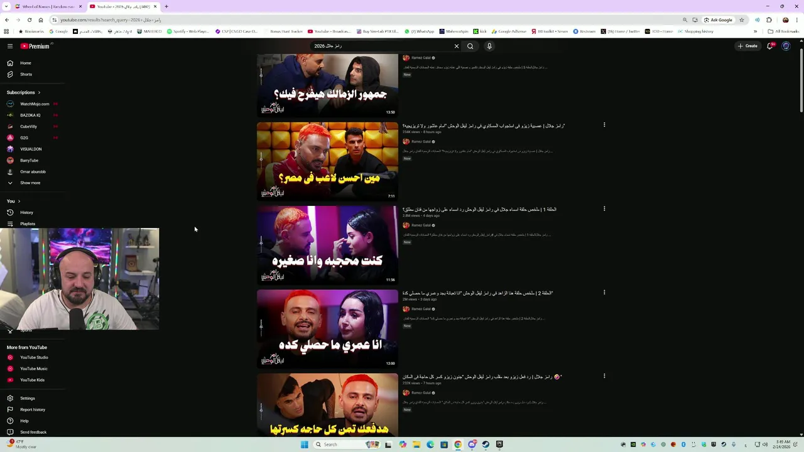Bookmark this page star icon
Viewport: 804px width, 452px height.
pyautogui.click(x=742, y=19)
